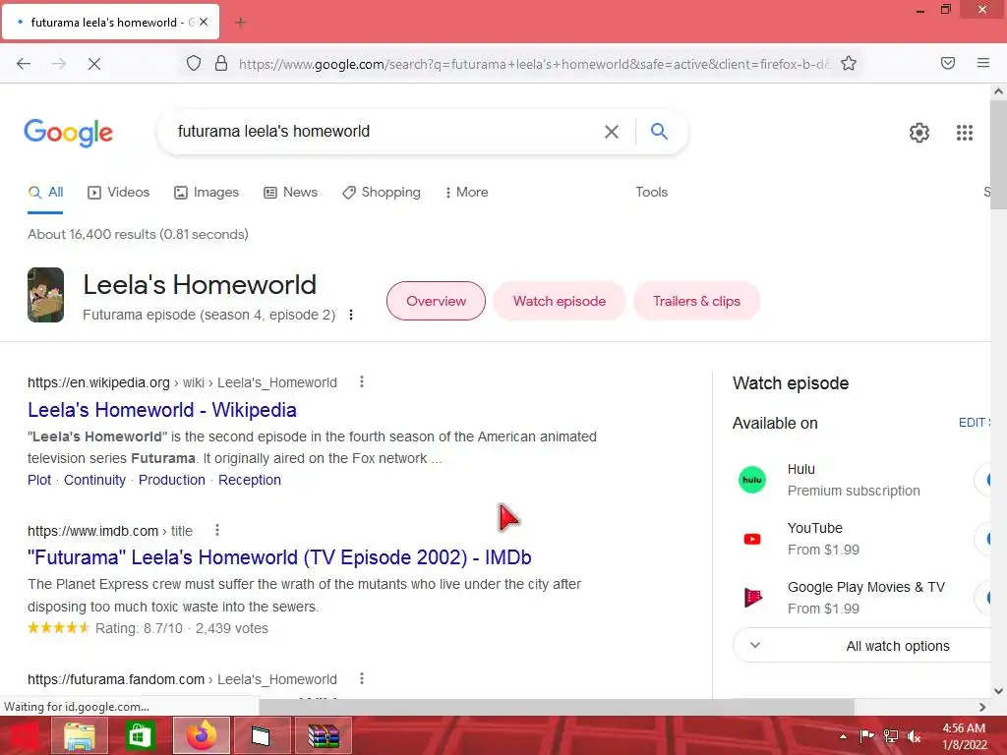Open File Explorer from the taskbar
The image size is (1007, 755).
(79, 735)
